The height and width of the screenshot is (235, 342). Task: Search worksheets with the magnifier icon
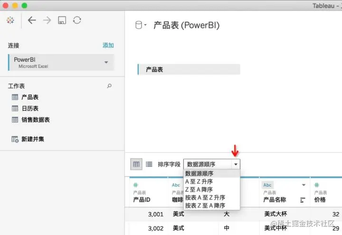click(x=109, y=86)
